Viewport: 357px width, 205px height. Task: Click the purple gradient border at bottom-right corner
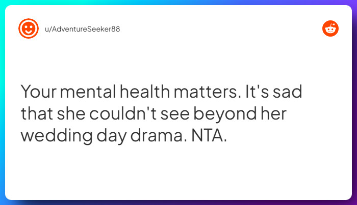click(x=354, y=202)
